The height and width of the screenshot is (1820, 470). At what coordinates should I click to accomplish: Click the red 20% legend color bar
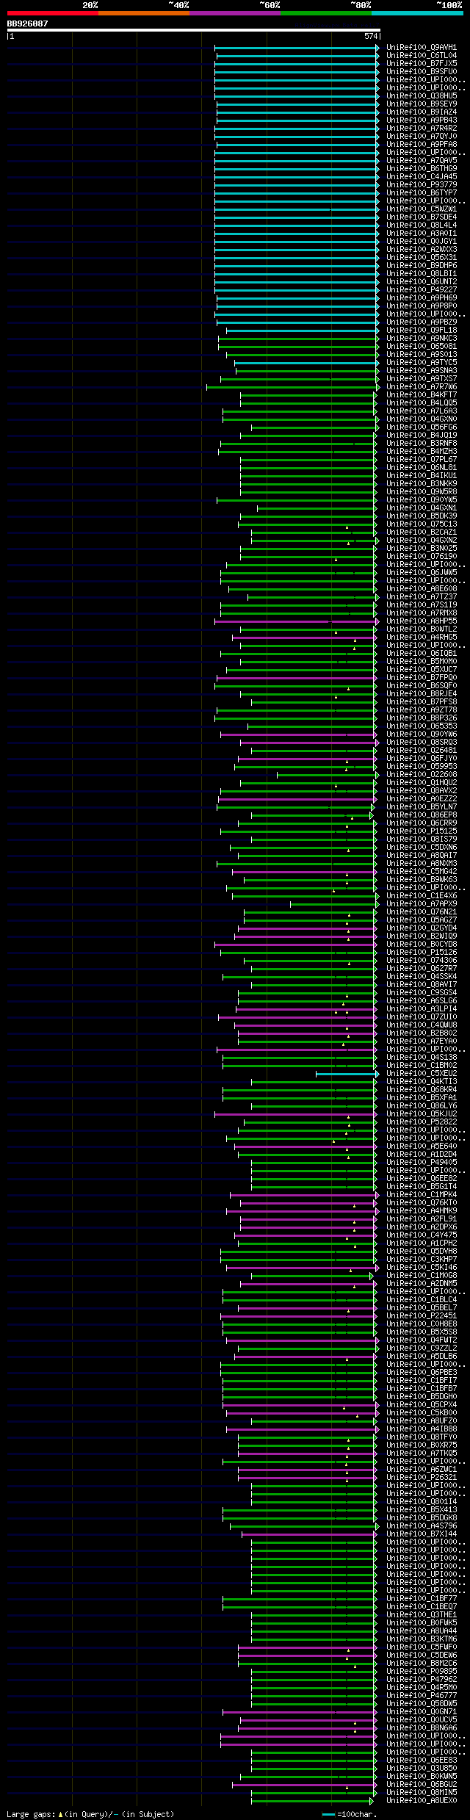coord(53,13)
